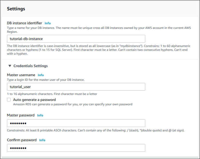This screenshot has height=159, width=200.
Task: Click the "DB instance identifier" field label
Action: pyautogui.click(x=25, y=23)
